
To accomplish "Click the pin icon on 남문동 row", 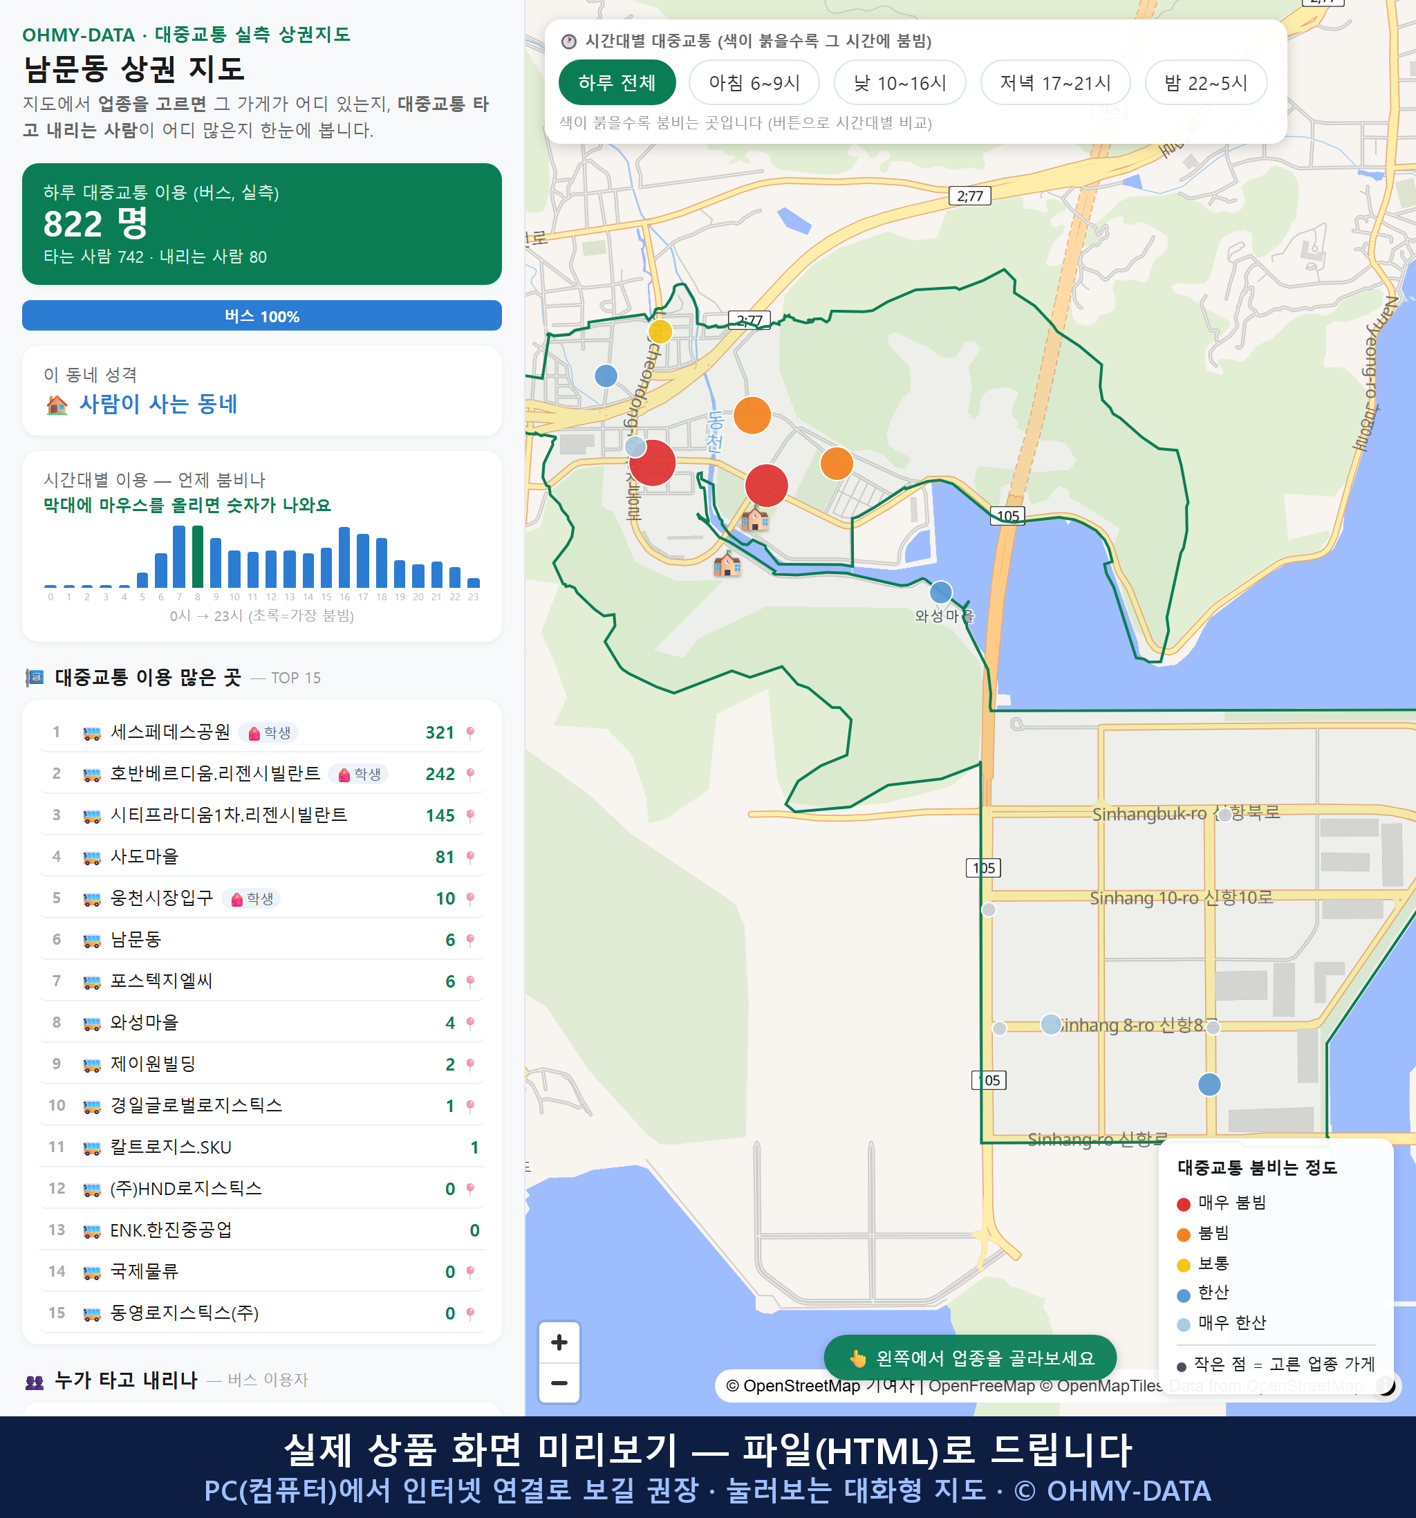I will click(x=470, y=940).
